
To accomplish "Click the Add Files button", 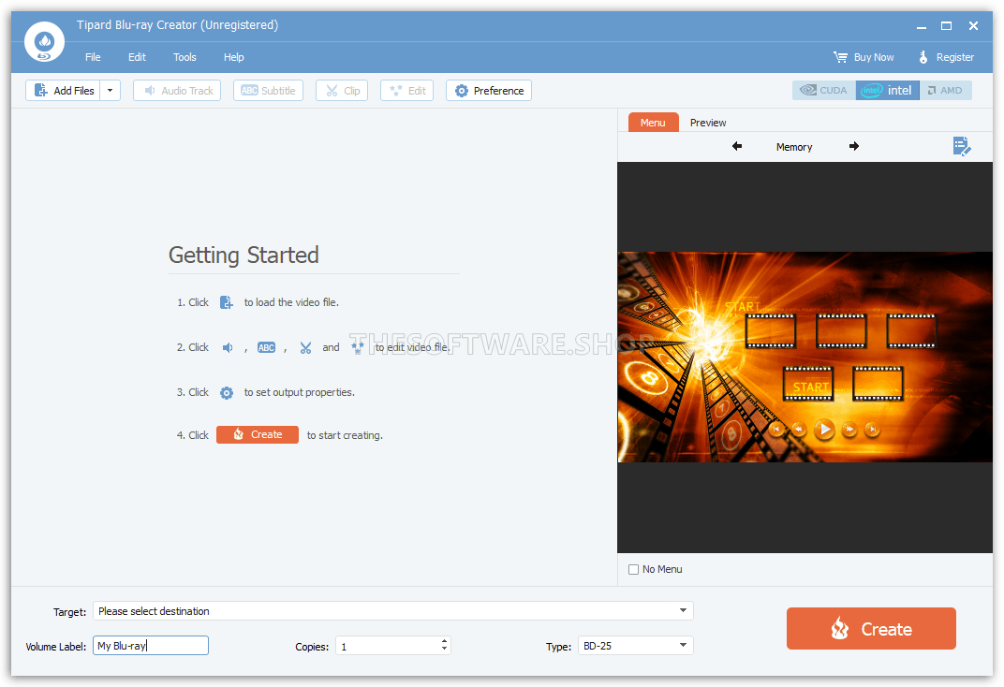I will tap(64, 91).
